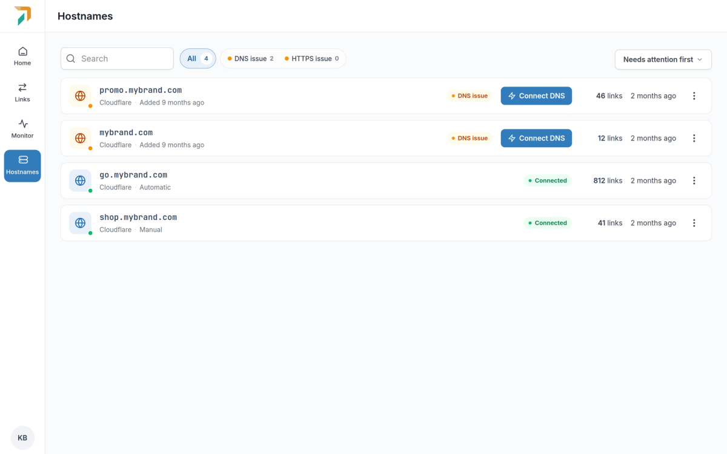
Task: Click the DNS issue badge in the 12-links row
Action: [x=470, y=138]
